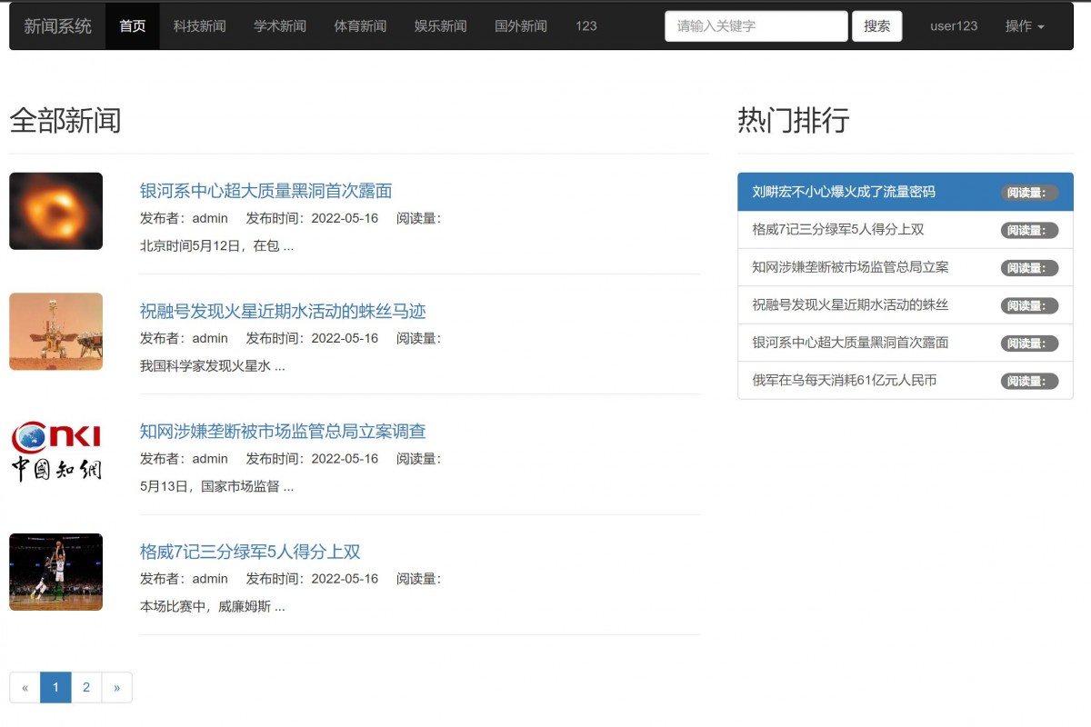Click the 祝融号 Mars rover thumbnail

[x=55, y=332]
